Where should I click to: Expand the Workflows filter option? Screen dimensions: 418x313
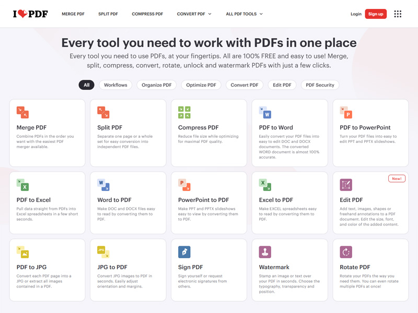click(x=115, y=85)
